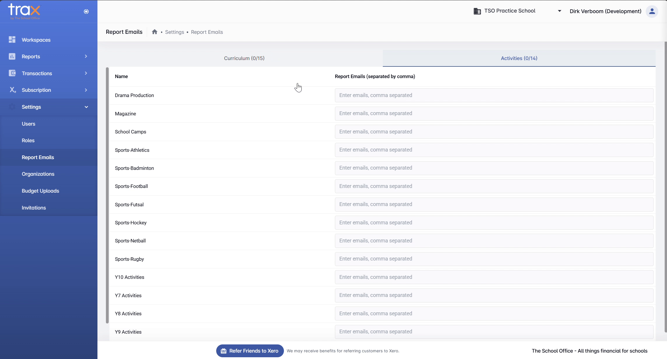Image resolution: width=667 pixels, height=359 pixels.
Task: Click email field for Magazine
Action: (x=494, y=113)
